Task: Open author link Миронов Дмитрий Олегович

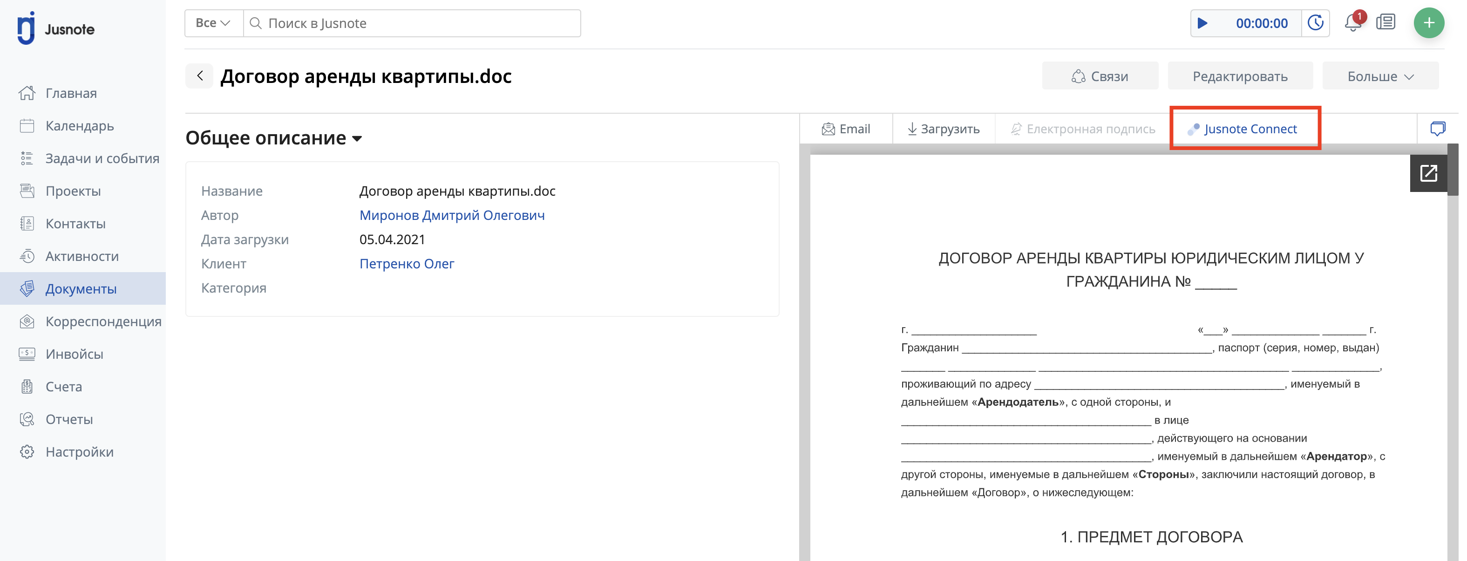Action: pyautogui.click(x=452, y=215)
